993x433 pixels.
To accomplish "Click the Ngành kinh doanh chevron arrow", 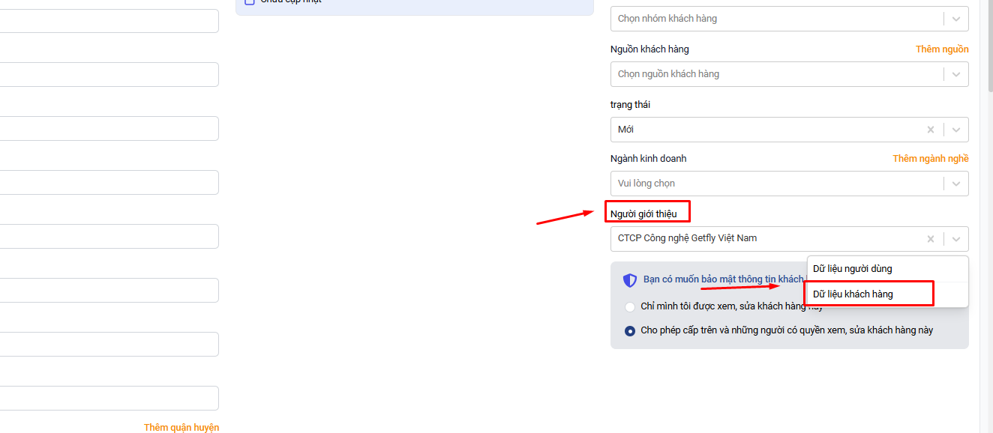I will click(955, 184).
